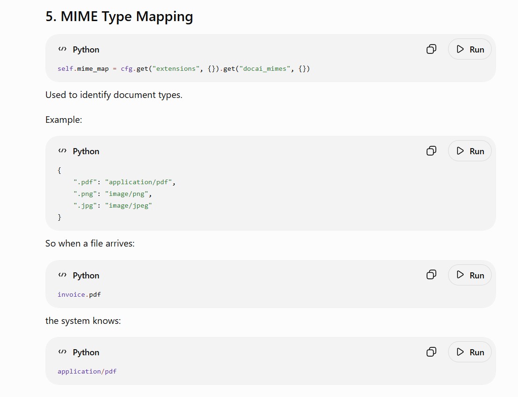Screen dimensions: 518x397
Task: Click code icon in invoice.pdf block header
Action: [x=62, y=275]
